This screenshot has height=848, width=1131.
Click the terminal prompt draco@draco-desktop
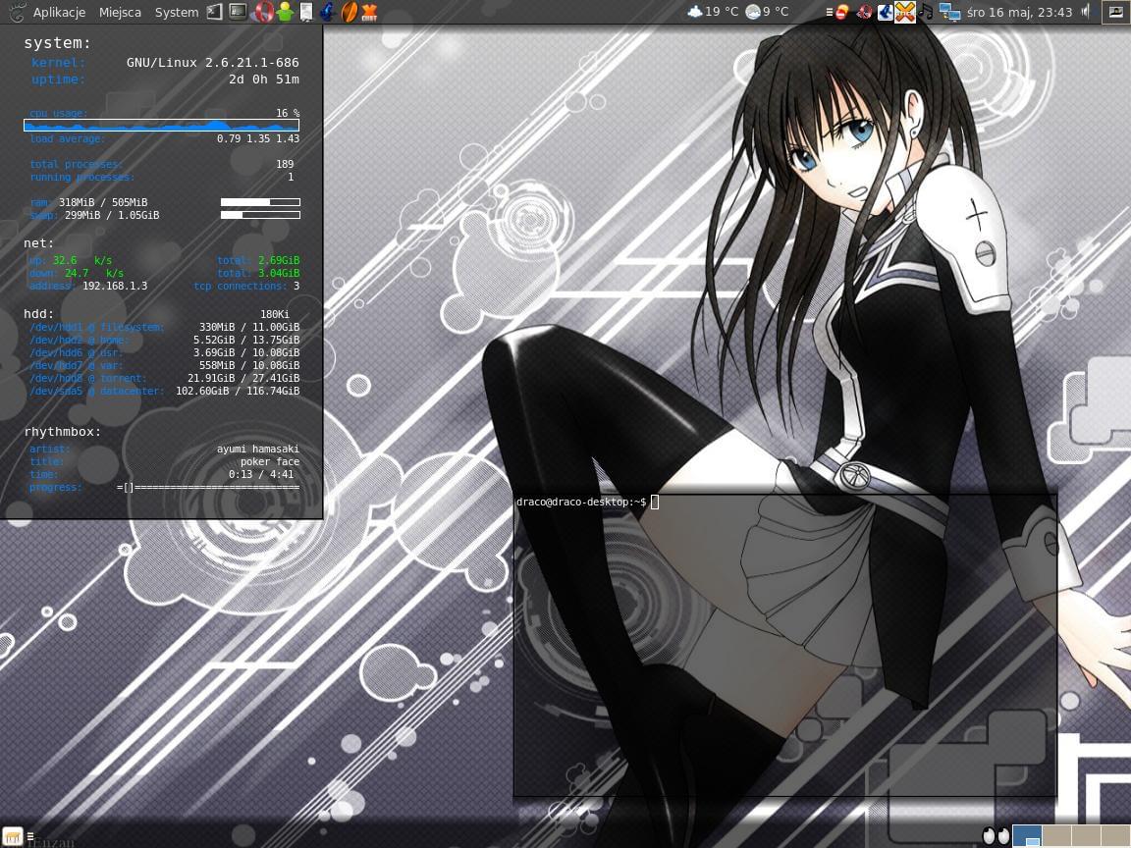tap(580, 502)
